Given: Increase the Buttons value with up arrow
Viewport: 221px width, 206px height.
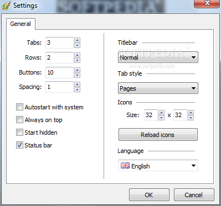Looking at the screenshot, I should pos(77,70).
